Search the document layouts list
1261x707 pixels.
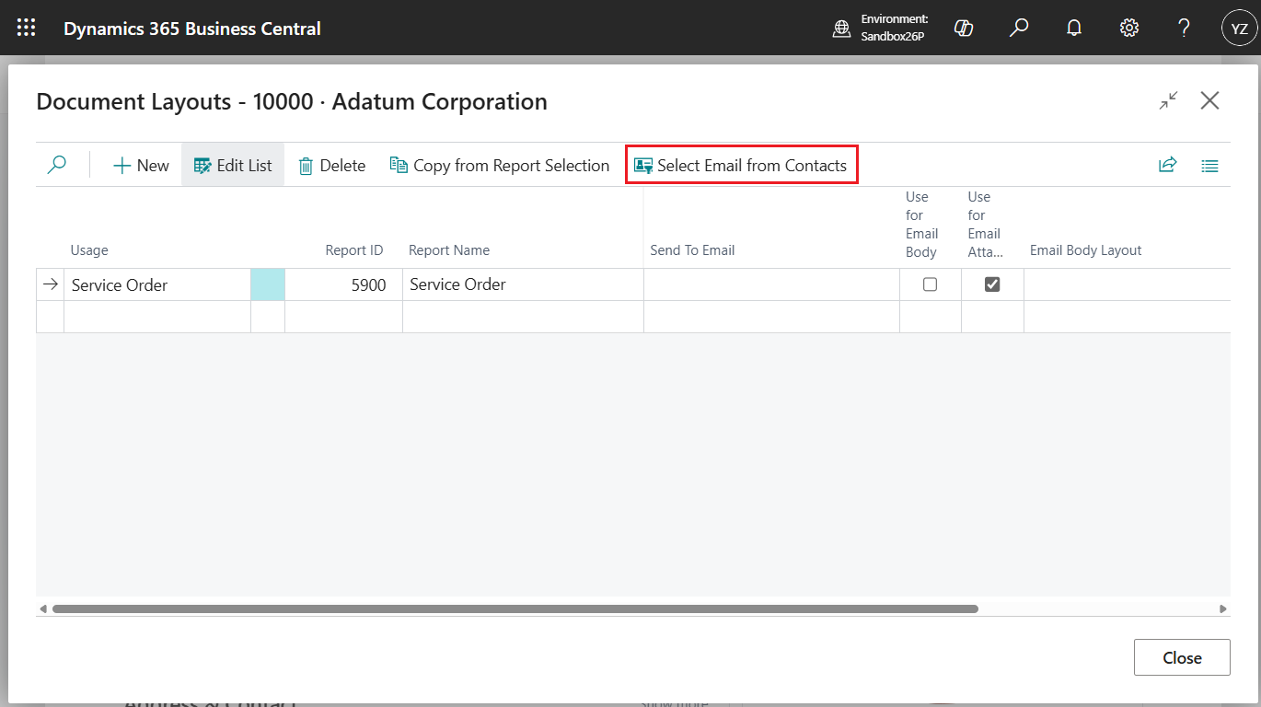coord(57,166)
